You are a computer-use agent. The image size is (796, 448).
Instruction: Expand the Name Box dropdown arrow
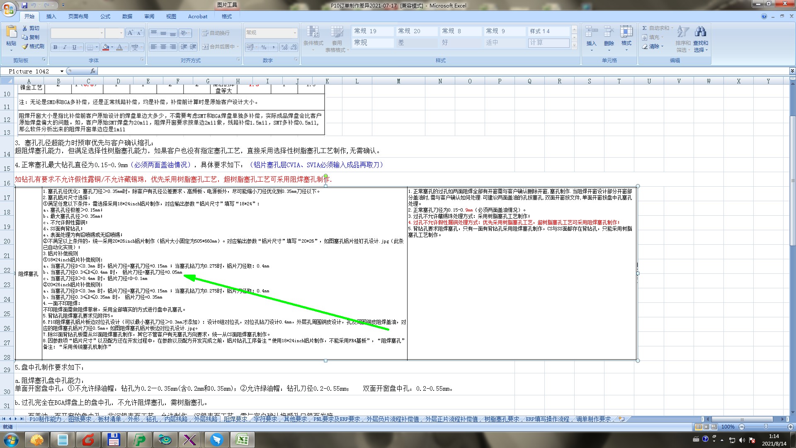click(62, 71)
